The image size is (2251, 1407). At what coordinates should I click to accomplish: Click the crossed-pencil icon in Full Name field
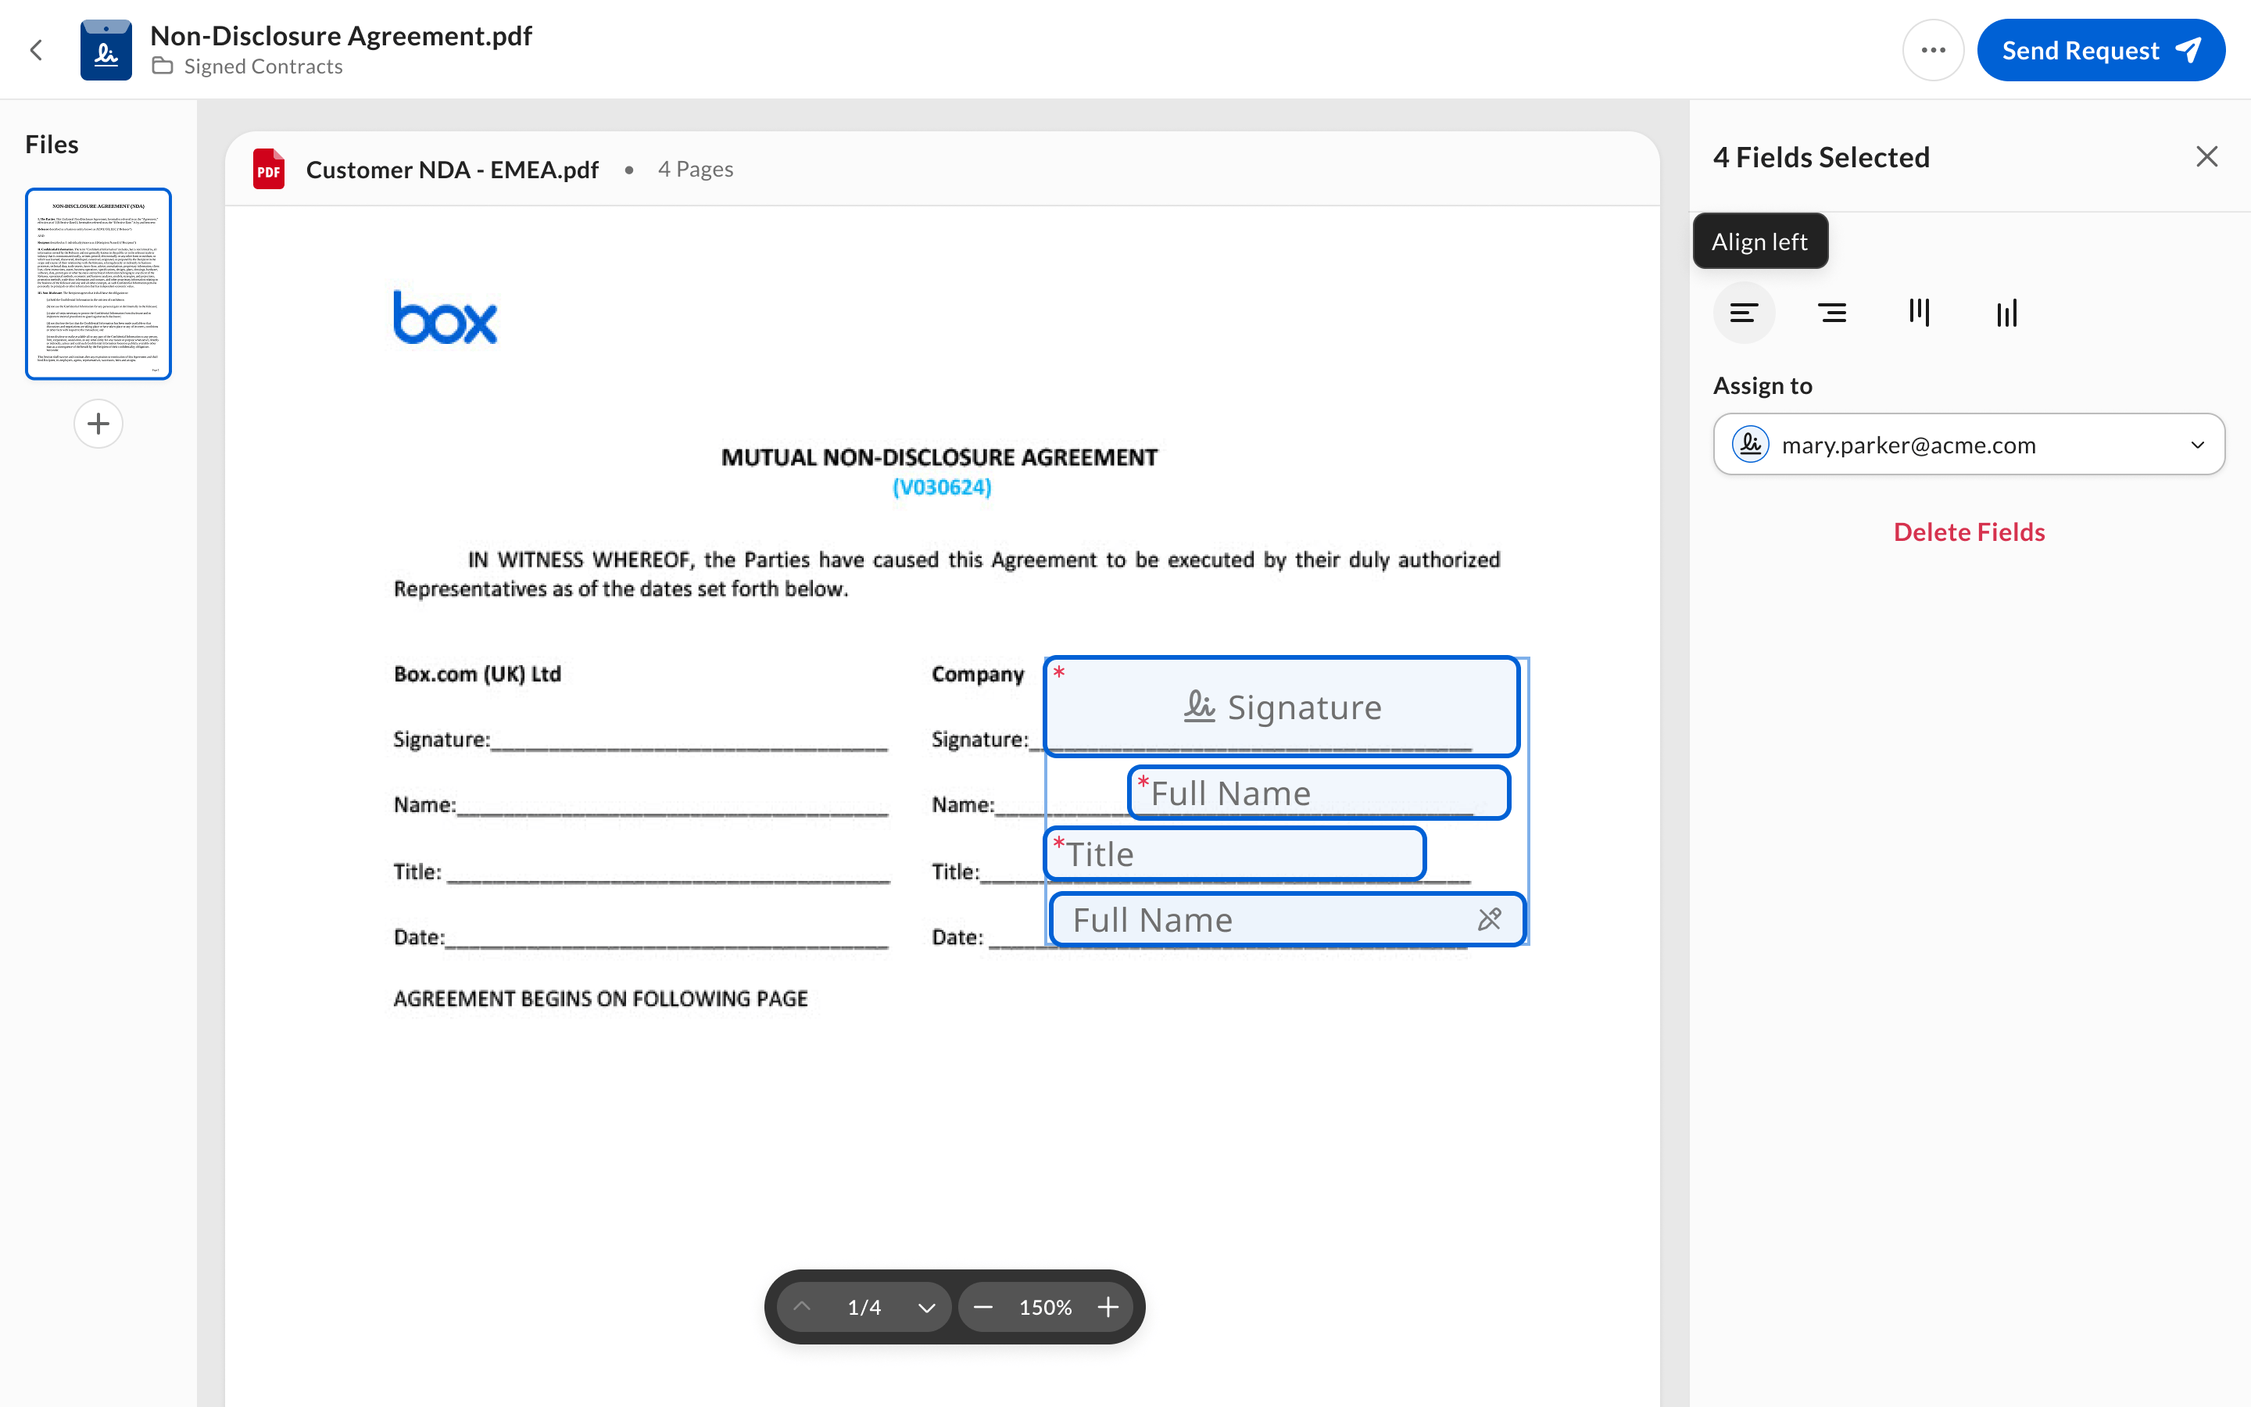pyautogui.click(x=1489, y=919)
